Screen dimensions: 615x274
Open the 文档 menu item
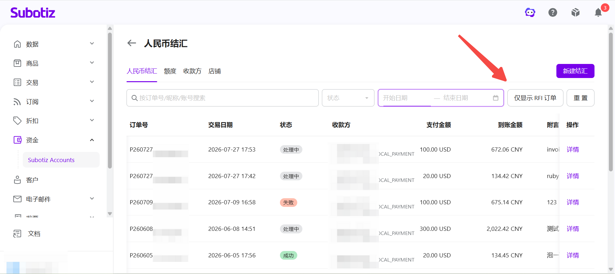[x=34, y=234]
